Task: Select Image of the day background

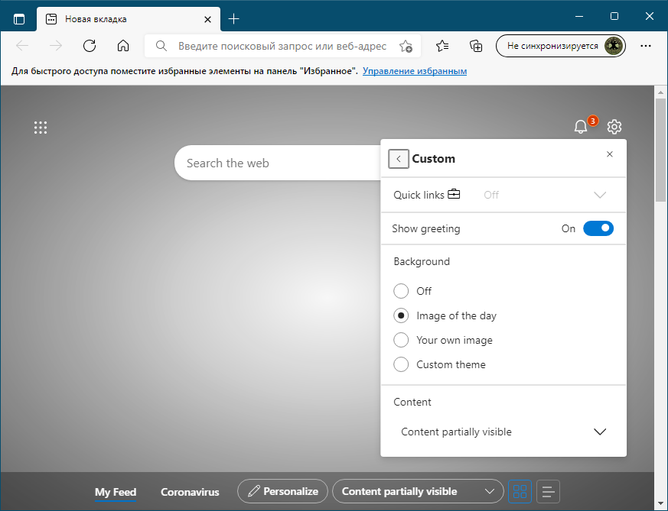Action: tap(401, 316)
